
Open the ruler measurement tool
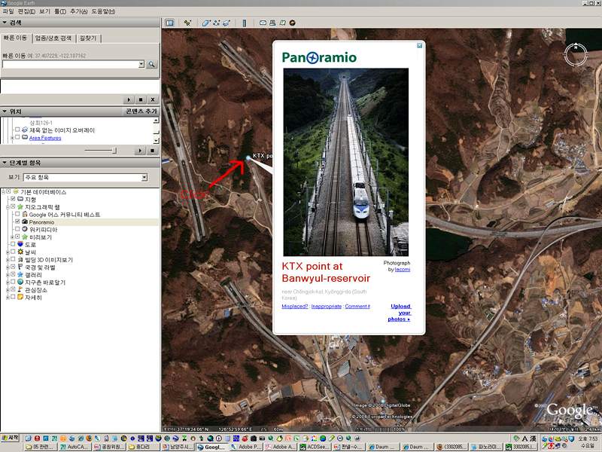point(244,23)
